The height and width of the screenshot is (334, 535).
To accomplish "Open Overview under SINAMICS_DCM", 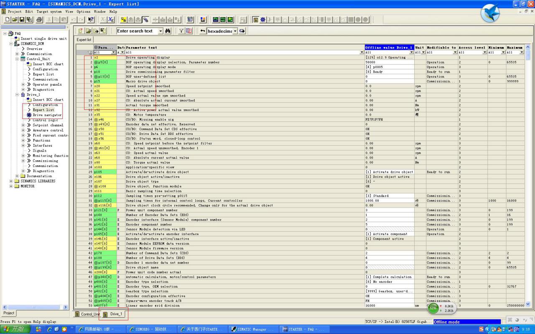I will (35, 49).
